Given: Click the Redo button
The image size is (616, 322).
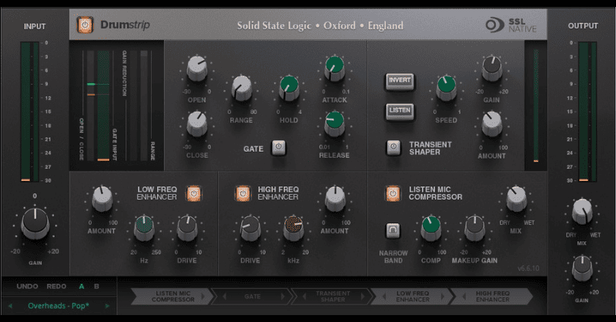Looking at the screenshot, I should (56, 287).
